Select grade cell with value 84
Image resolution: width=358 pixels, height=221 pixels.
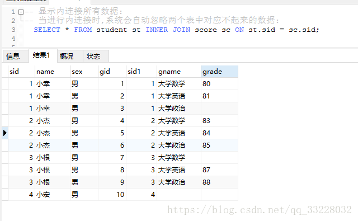tap(219, 133)
